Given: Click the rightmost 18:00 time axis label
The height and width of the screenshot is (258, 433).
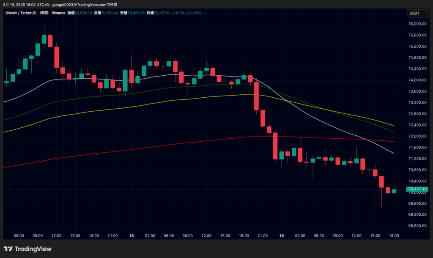Looking at the screenshot, I should (394, 236).
